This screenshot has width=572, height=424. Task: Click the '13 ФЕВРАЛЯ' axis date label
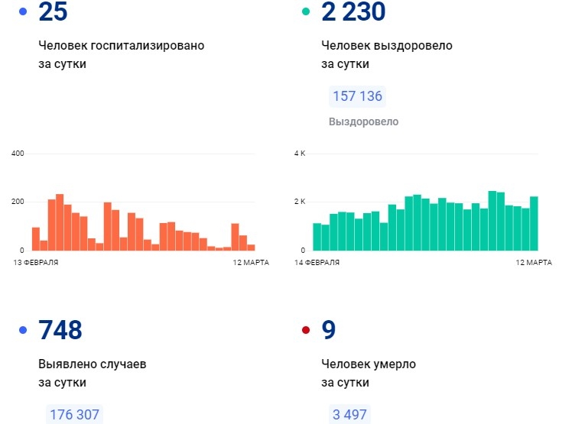(x=35, y=263)
